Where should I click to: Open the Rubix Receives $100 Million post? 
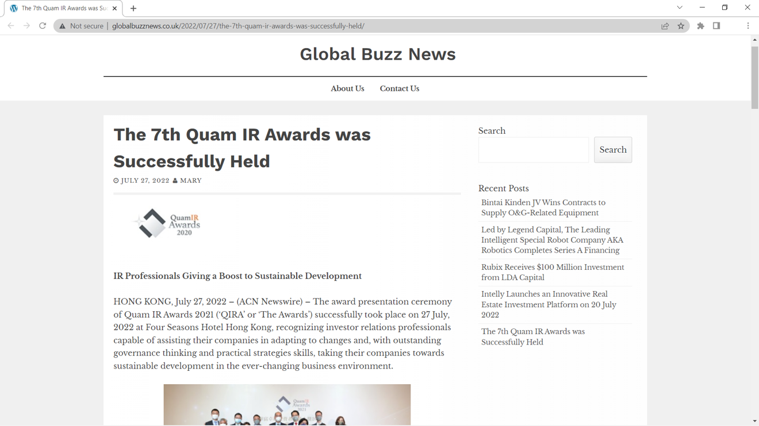(x=553, y=272)
